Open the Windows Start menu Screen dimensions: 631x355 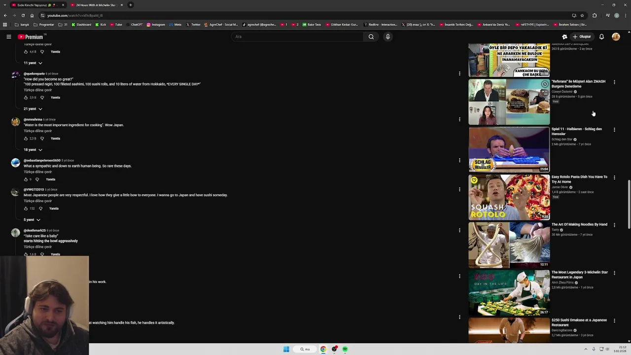286,349
